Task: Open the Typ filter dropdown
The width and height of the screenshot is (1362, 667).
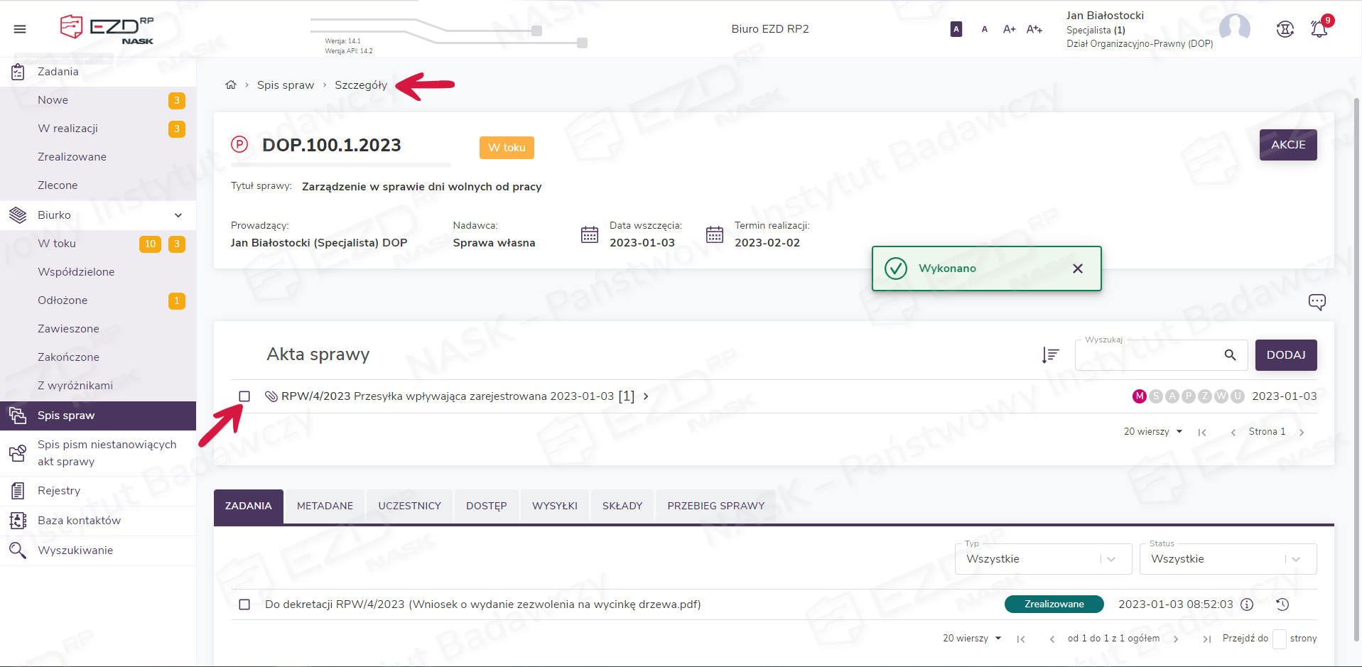Action: [x=1043, y=559]
